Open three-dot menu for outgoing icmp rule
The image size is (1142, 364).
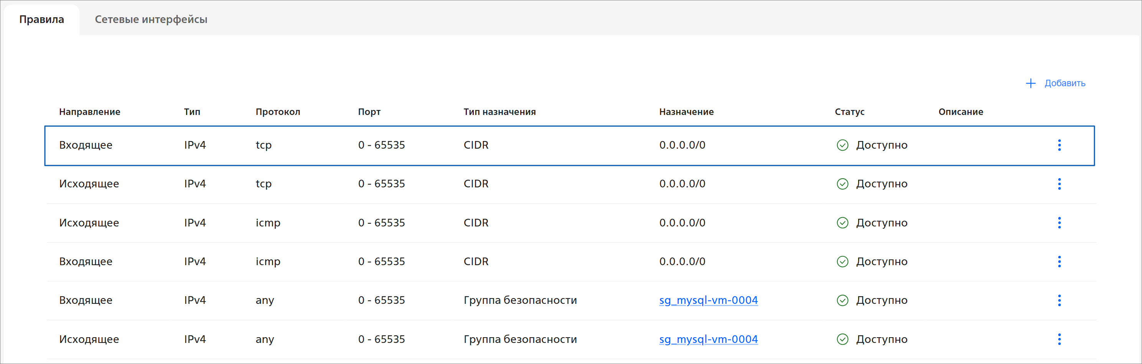point(1059,223)
